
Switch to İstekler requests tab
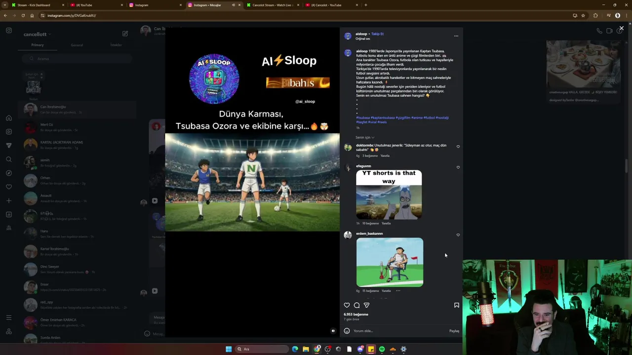(x=116, y=45)
